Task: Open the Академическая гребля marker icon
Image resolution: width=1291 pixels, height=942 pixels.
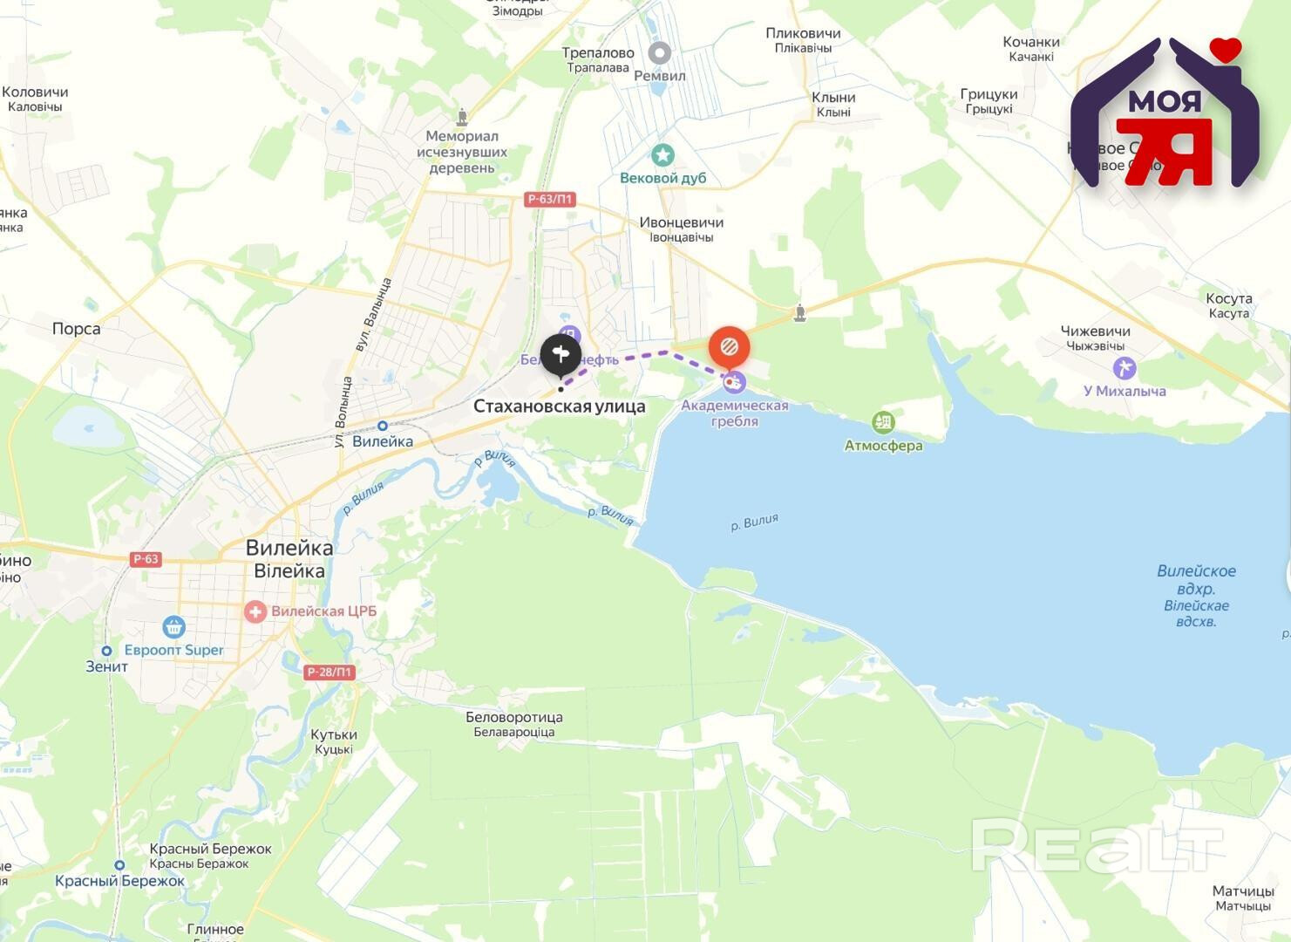Action: pyautogui.click(x=735, y=382)
